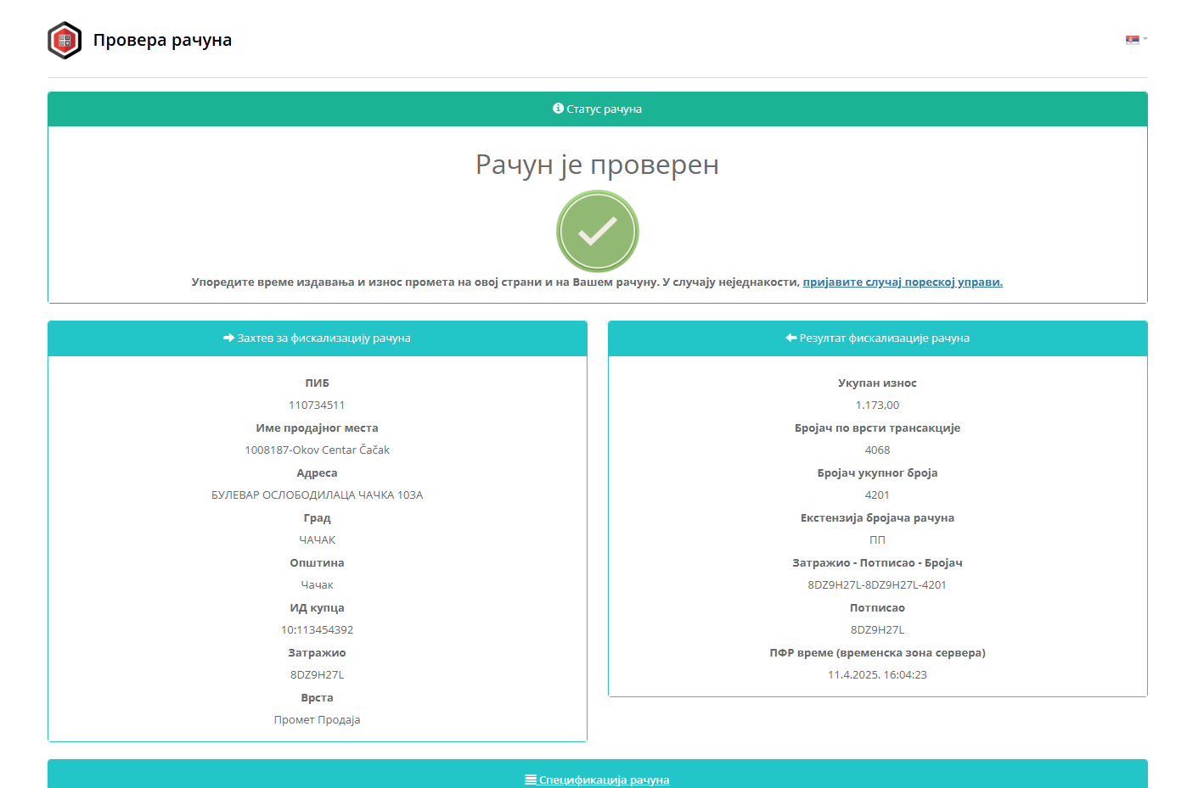Click store name 1008187-Okov Centar Čačak
This screenshot has width=1198, height=788.
click(x=317, y=450)
